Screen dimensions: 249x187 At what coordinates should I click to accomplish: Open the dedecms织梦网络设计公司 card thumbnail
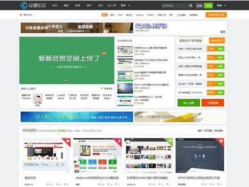click(x=98, y=155)
